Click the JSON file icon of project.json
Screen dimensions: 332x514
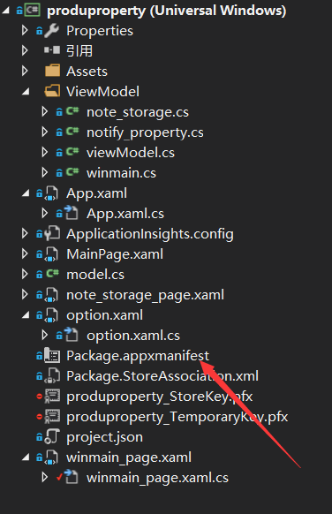tap(52, 437)
